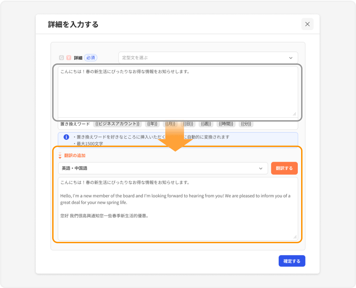The image size is (356, 288).
Task: Open the 定型文を選ぶ dropdown
Action: pyautogui.click(x=207, y=57)
